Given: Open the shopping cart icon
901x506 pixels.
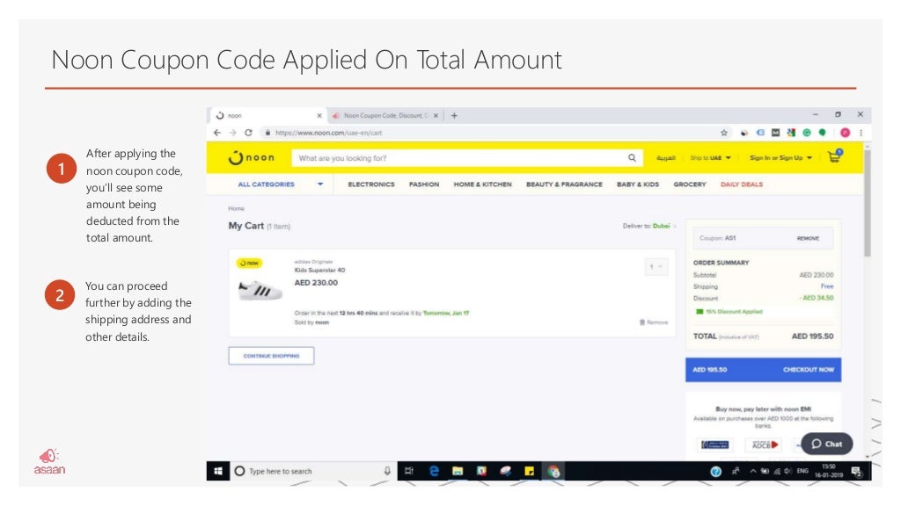Looking at the screenshot, I should point(834,156).
